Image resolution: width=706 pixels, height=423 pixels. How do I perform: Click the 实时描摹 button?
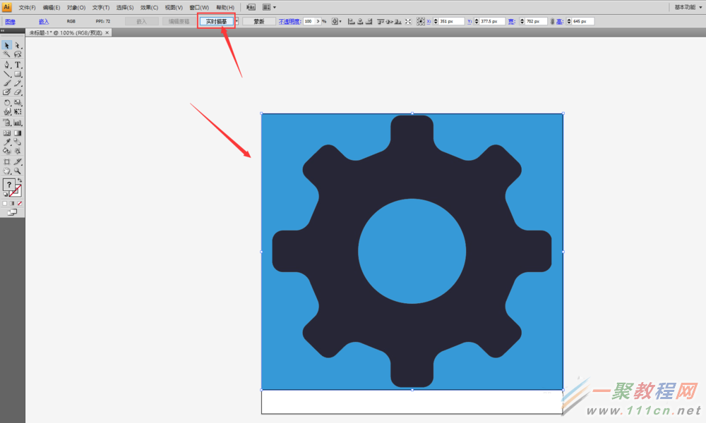click(x=217, y=22)
